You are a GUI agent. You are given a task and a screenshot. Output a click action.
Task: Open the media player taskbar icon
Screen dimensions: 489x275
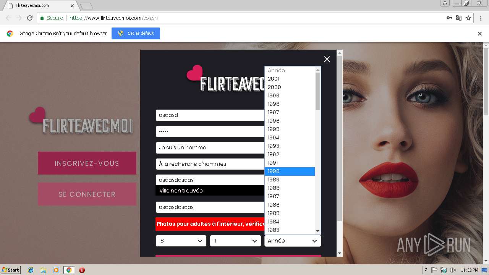pos(56,270)
